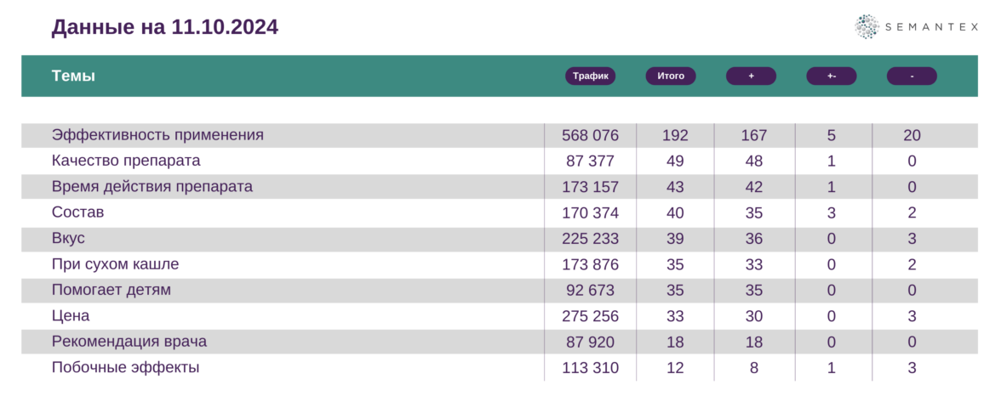Click traffic value 568 076
1001x396 pixels.
click(x=590, y=135)
